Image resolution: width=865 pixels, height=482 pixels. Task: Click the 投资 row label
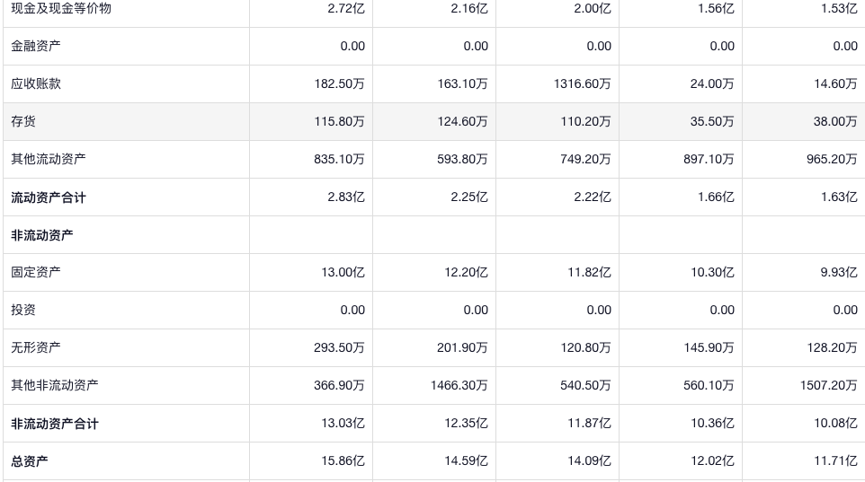[x=23, y=311]
